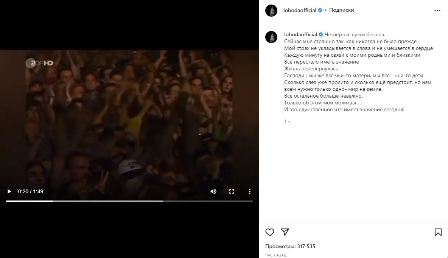Screen dimensions: 448x258
Task: Open post options three-dot menu in header
Action: (x=437, y=11)
